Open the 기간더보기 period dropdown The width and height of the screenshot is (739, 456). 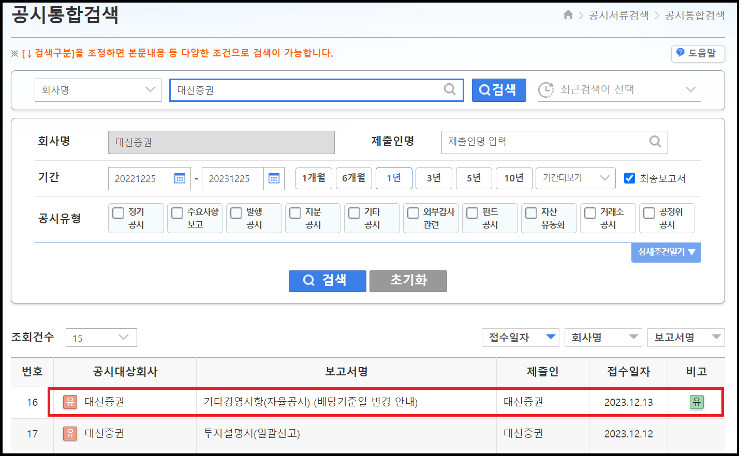pos(575,178)
